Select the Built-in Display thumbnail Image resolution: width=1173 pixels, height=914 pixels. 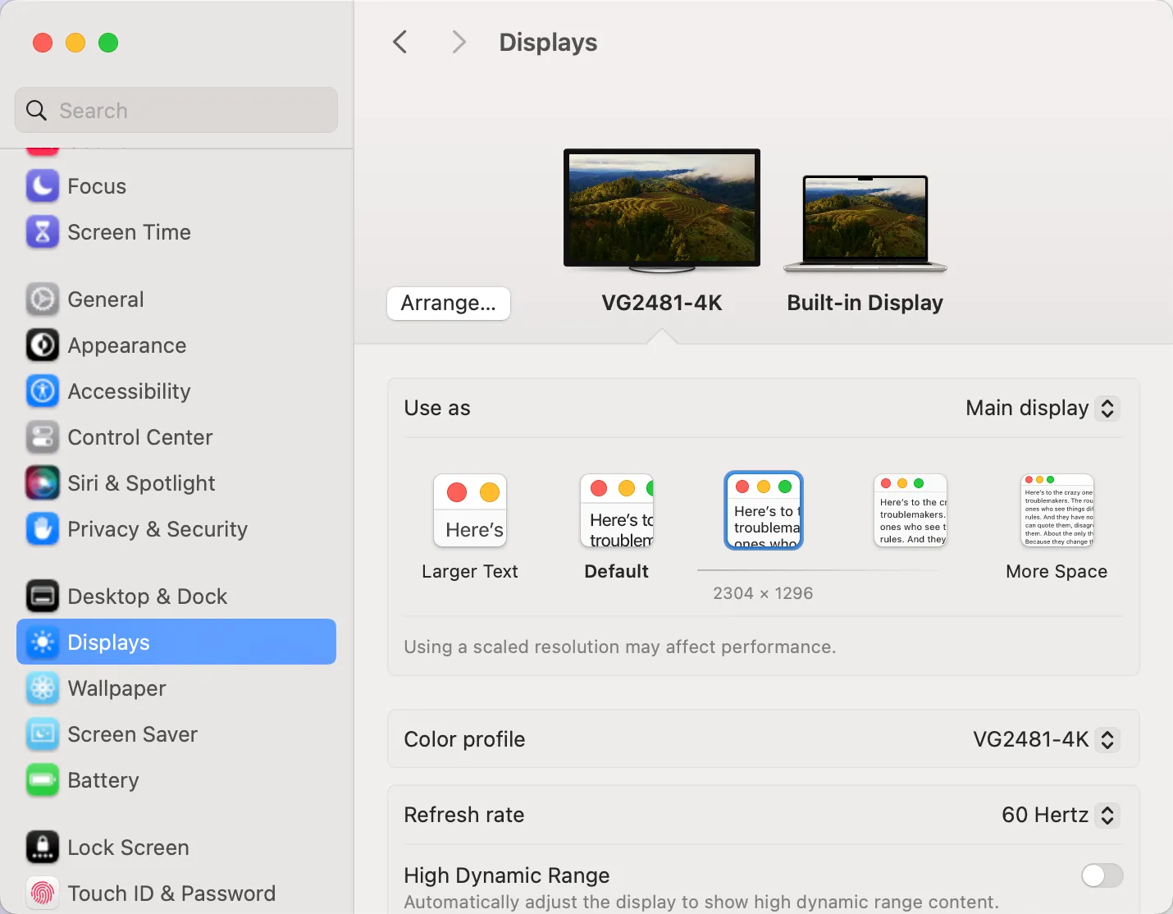coord(865,223)
